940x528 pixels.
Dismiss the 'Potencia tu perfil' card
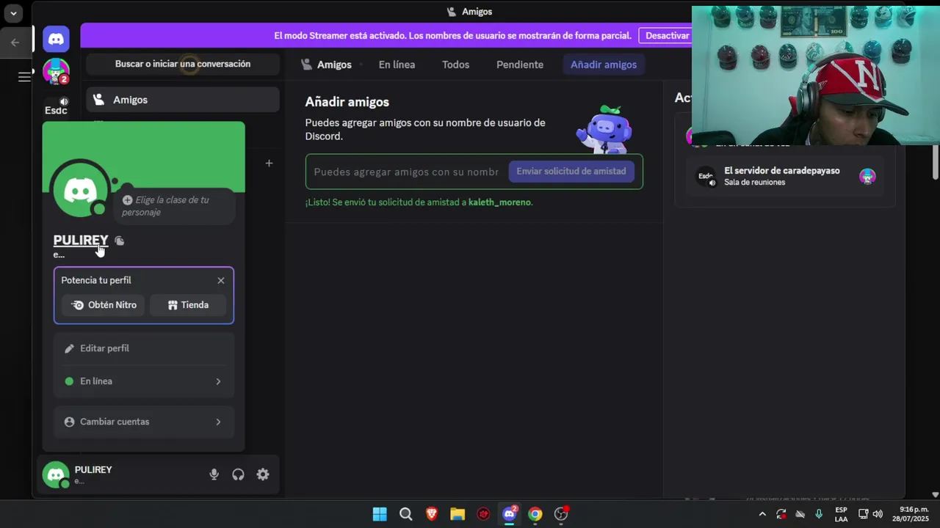tap(221, 280)
